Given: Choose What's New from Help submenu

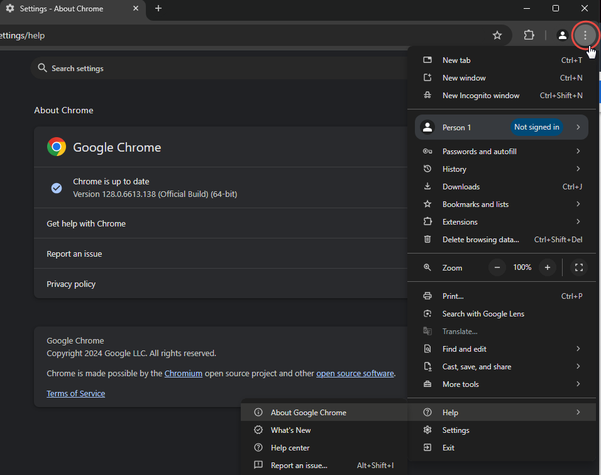Looking at the screenshot, I should [290, 430].
